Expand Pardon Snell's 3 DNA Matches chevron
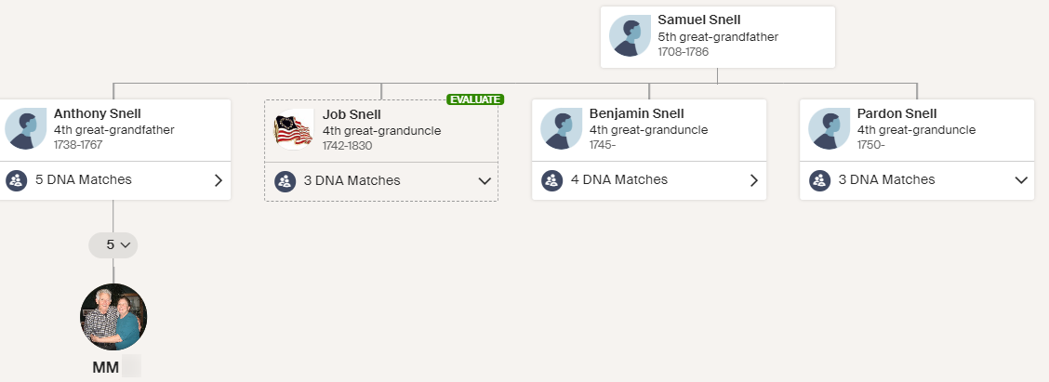This screenshot has height=382, width=1049. [x=1021, y=180]
